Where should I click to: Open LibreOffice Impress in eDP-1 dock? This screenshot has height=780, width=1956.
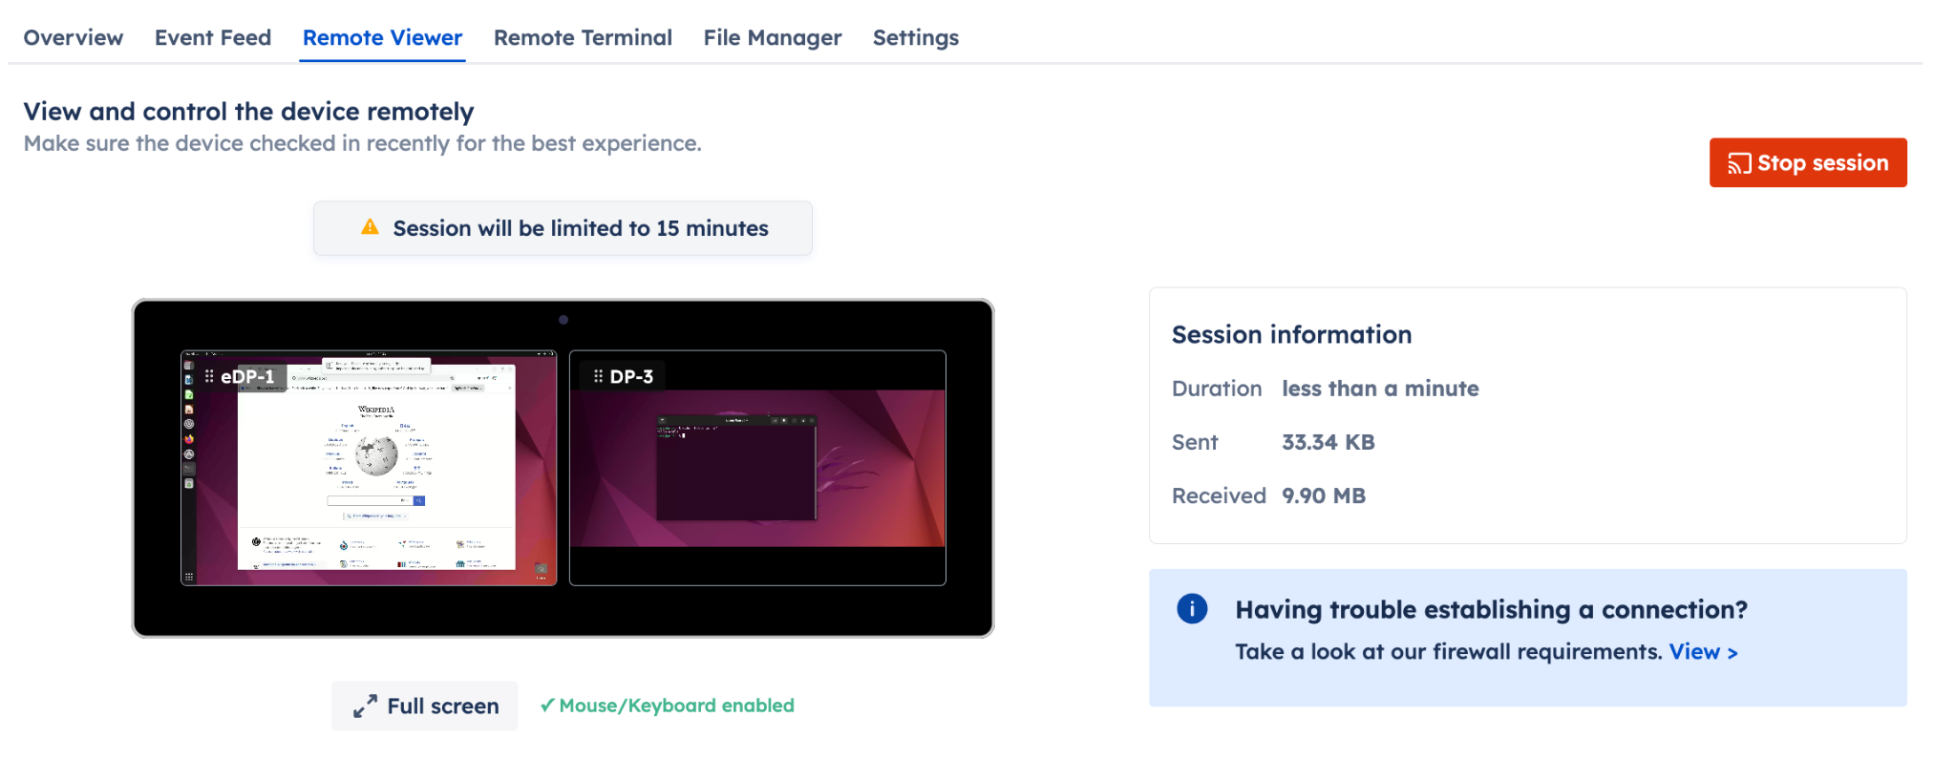189,410
